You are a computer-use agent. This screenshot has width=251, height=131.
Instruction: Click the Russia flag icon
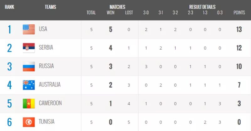pos(29,66)
